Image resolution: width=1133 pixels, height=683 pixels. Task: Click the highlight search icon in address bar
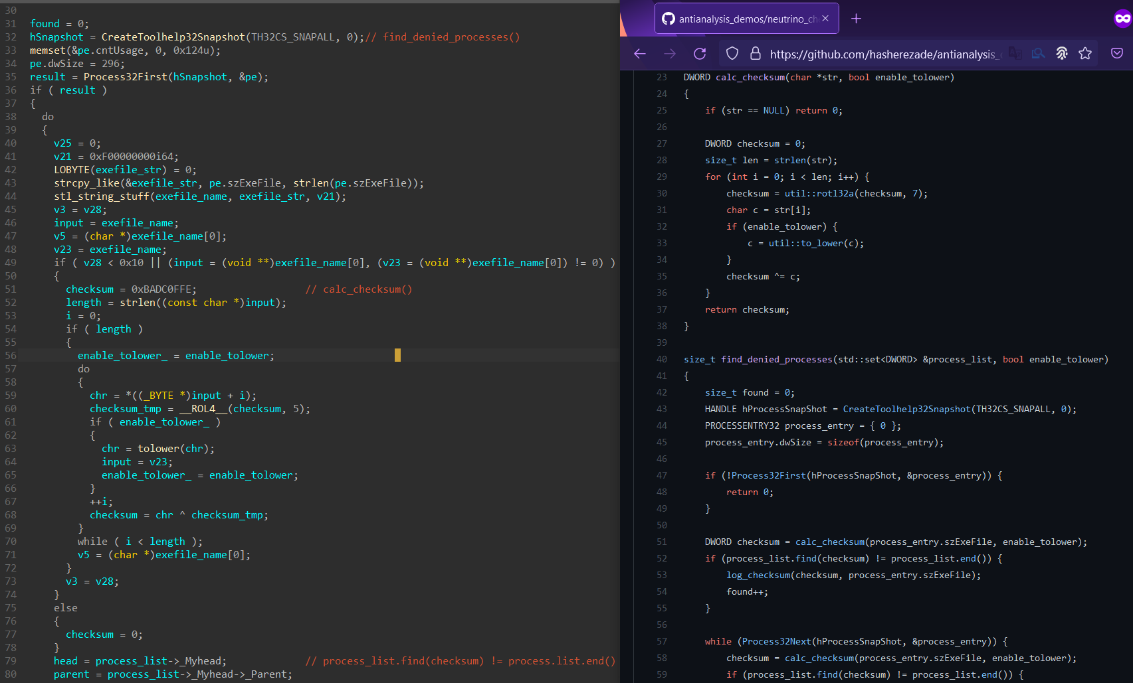pyautogui.click(x=1038, y=54)
